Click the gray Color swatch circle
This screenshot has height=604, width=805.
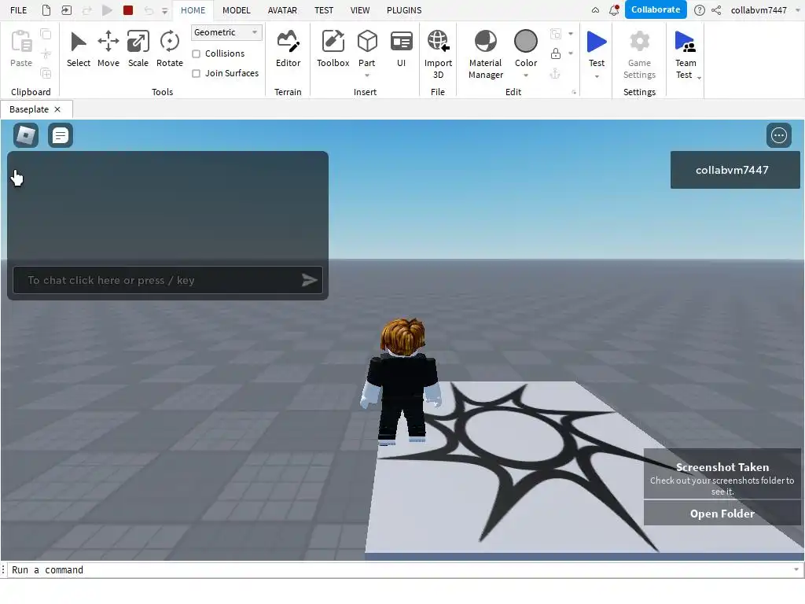(x=526, y=41)
